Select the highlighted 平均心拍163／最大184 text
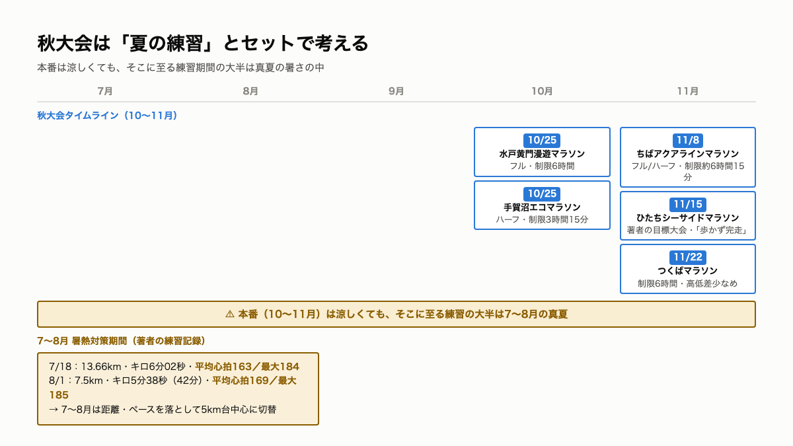Image resolution: width=793 pixels, height=446 pixels. point(247,366)
